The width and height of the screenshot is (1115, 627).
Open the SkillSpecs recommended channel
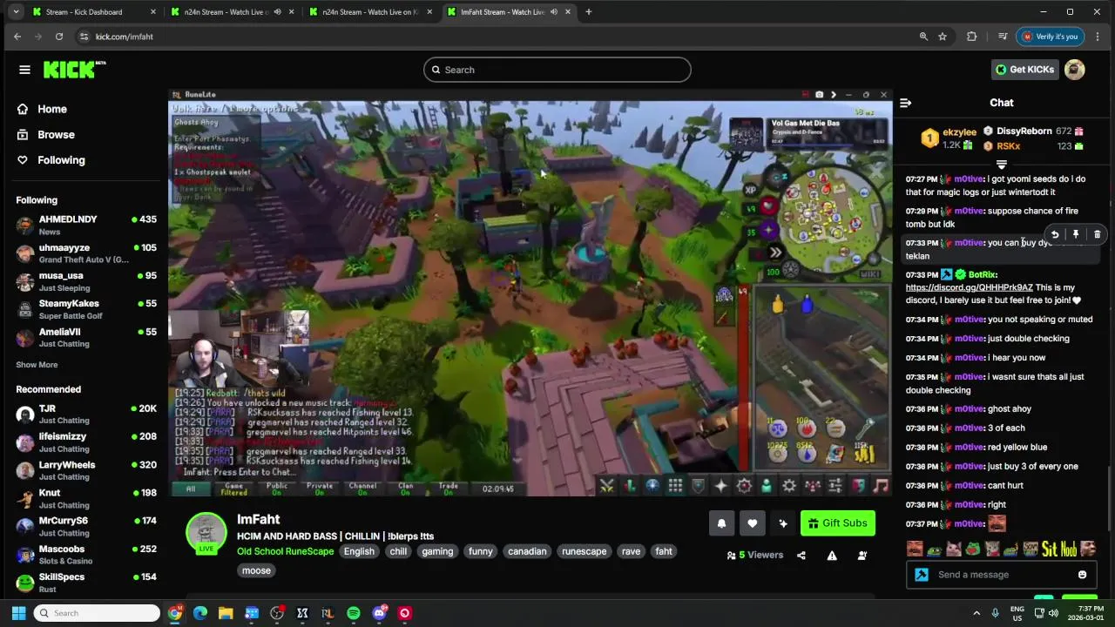pos(85,583)
